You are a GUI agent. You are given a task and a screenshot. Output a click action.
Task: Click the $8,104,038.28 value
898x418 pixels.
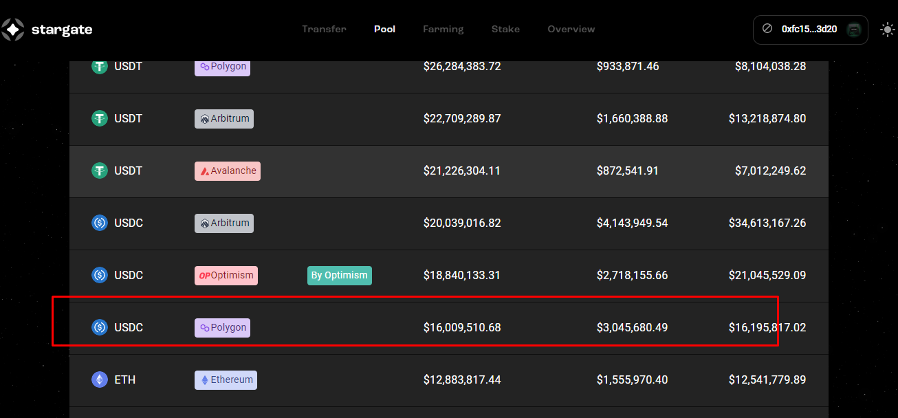tap(771, 66)
